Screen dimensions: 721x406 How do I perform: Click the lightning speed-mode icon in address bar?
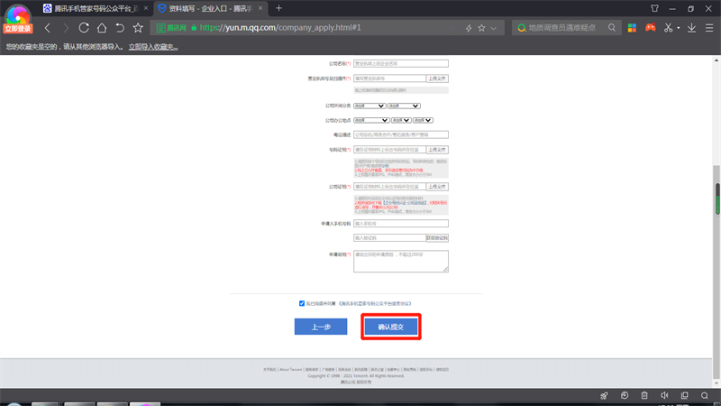[x=469, y=28]
